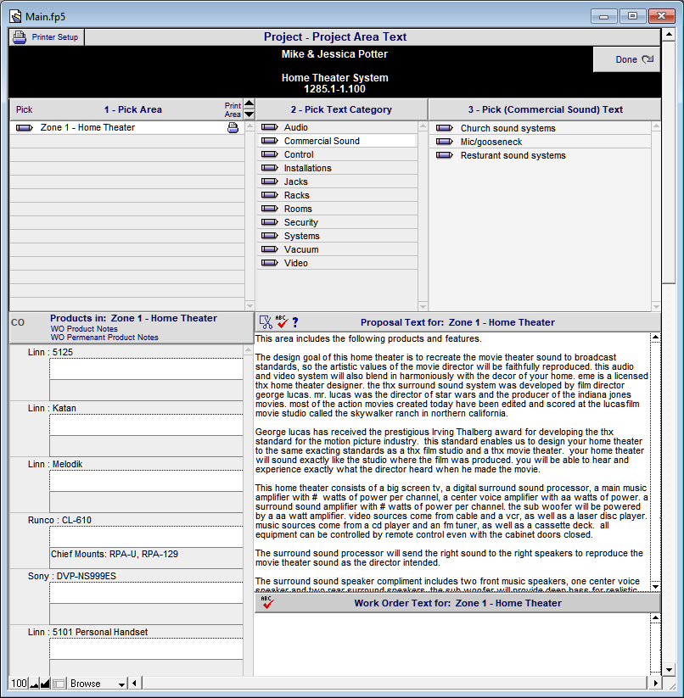Viewport: 684px width, 698px height.
Task: Open Printer Setup
Action: click(47, 37)
